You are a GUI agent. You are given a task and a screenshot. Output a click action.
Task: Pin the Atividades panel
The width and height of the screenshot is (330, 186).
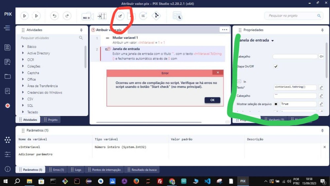click(x=81, y=30)
